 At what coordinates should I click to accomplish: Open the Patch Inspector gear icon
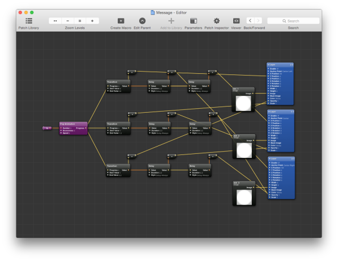[217, 21]
